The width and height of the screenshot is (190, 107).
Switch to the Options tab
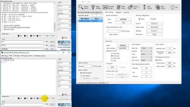(x=118, y=12)
